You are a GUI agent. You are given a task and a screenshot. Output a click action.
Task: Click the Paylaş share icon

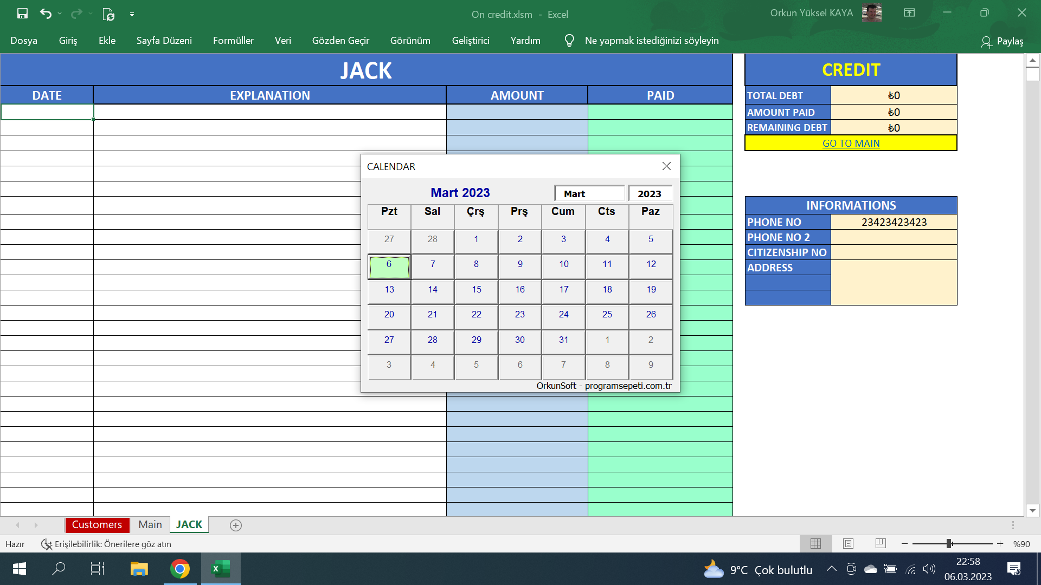coord(986,41)
